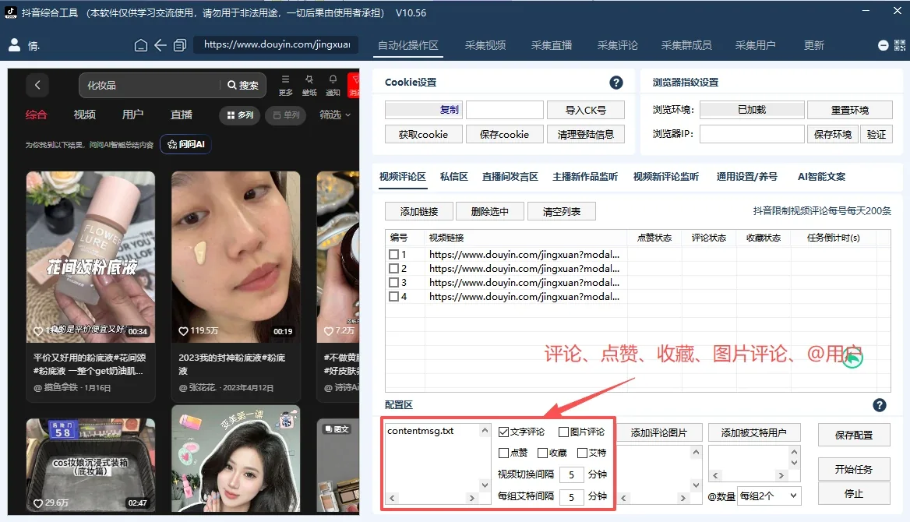This screenshot has height=522, width=910.
Task: Click the 添加链接 button
Action: [419, 211]
